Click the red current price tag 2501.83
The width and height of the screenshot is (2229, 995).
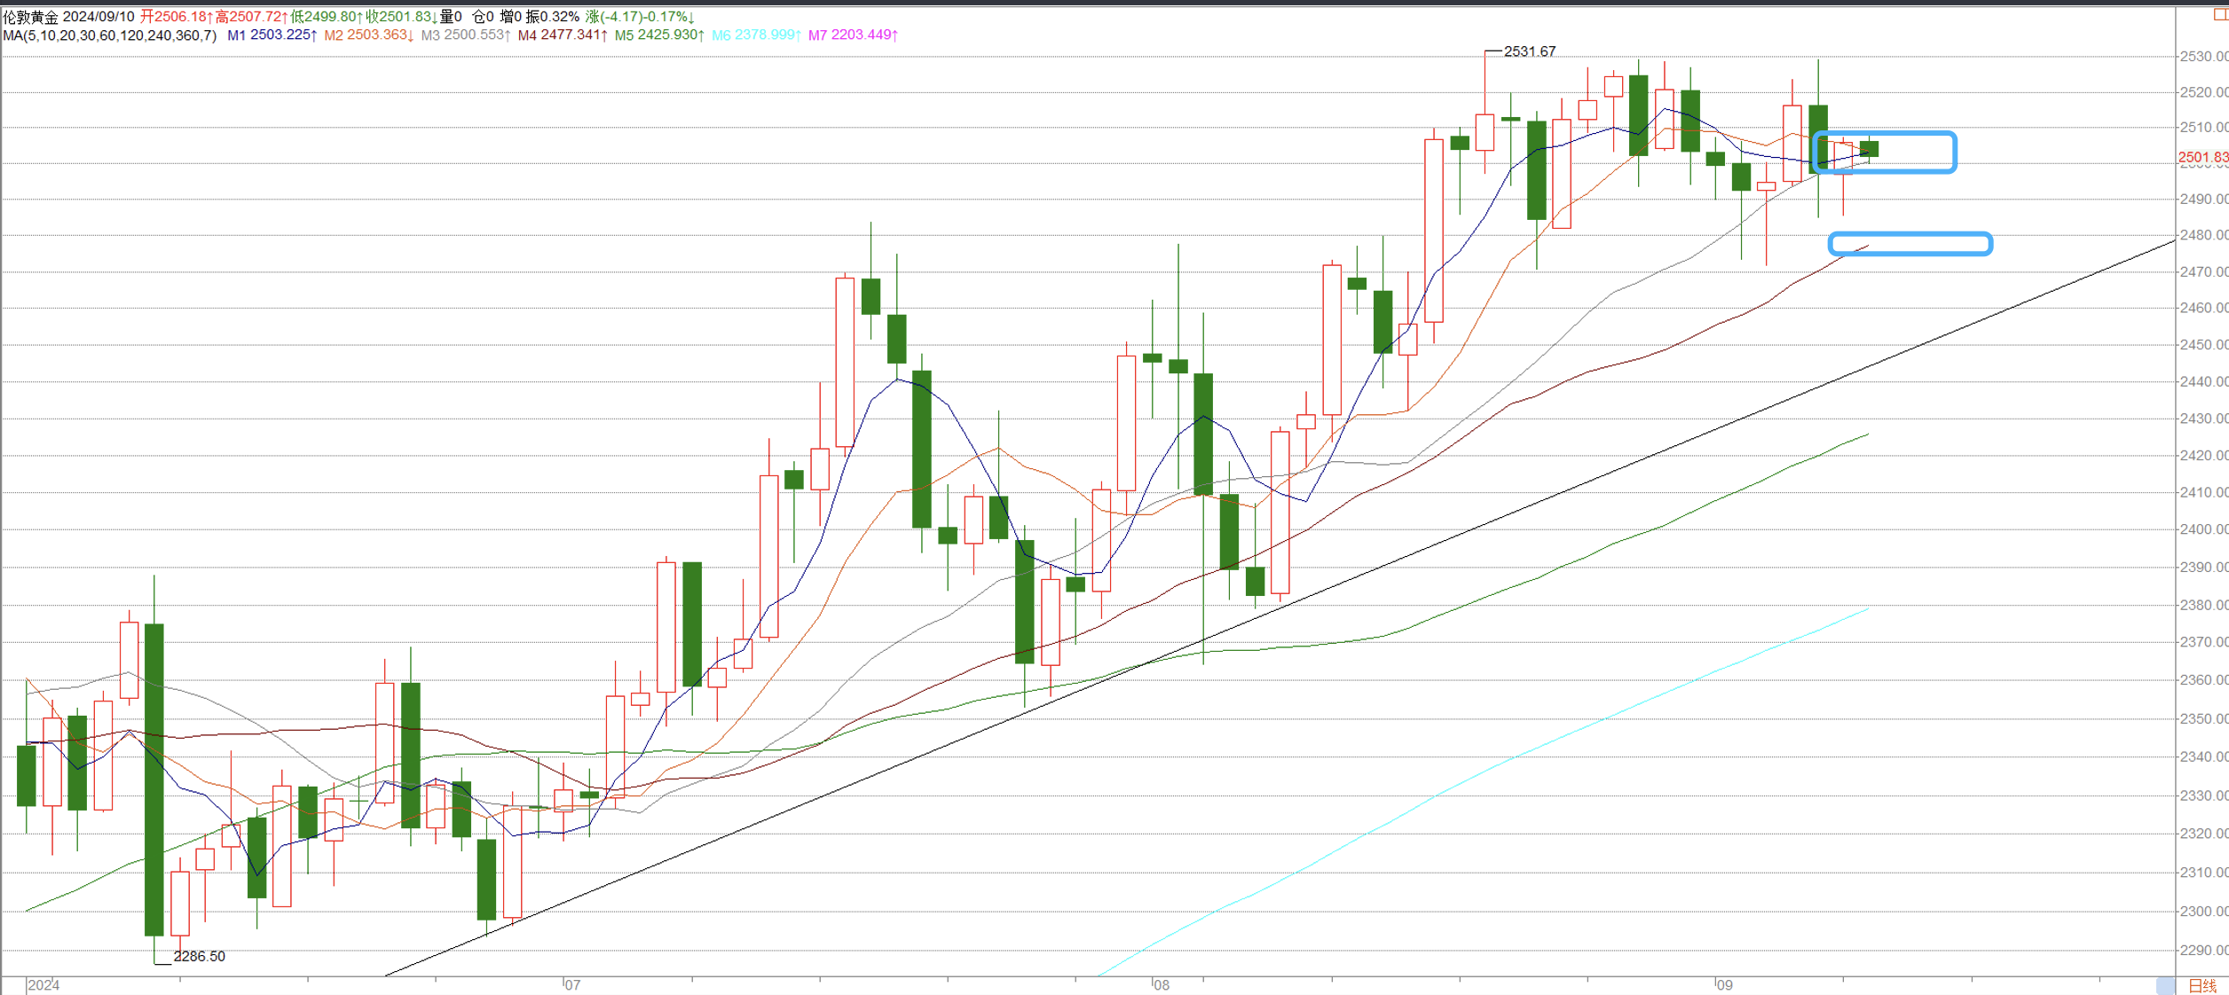click(x=2203, y=157)
